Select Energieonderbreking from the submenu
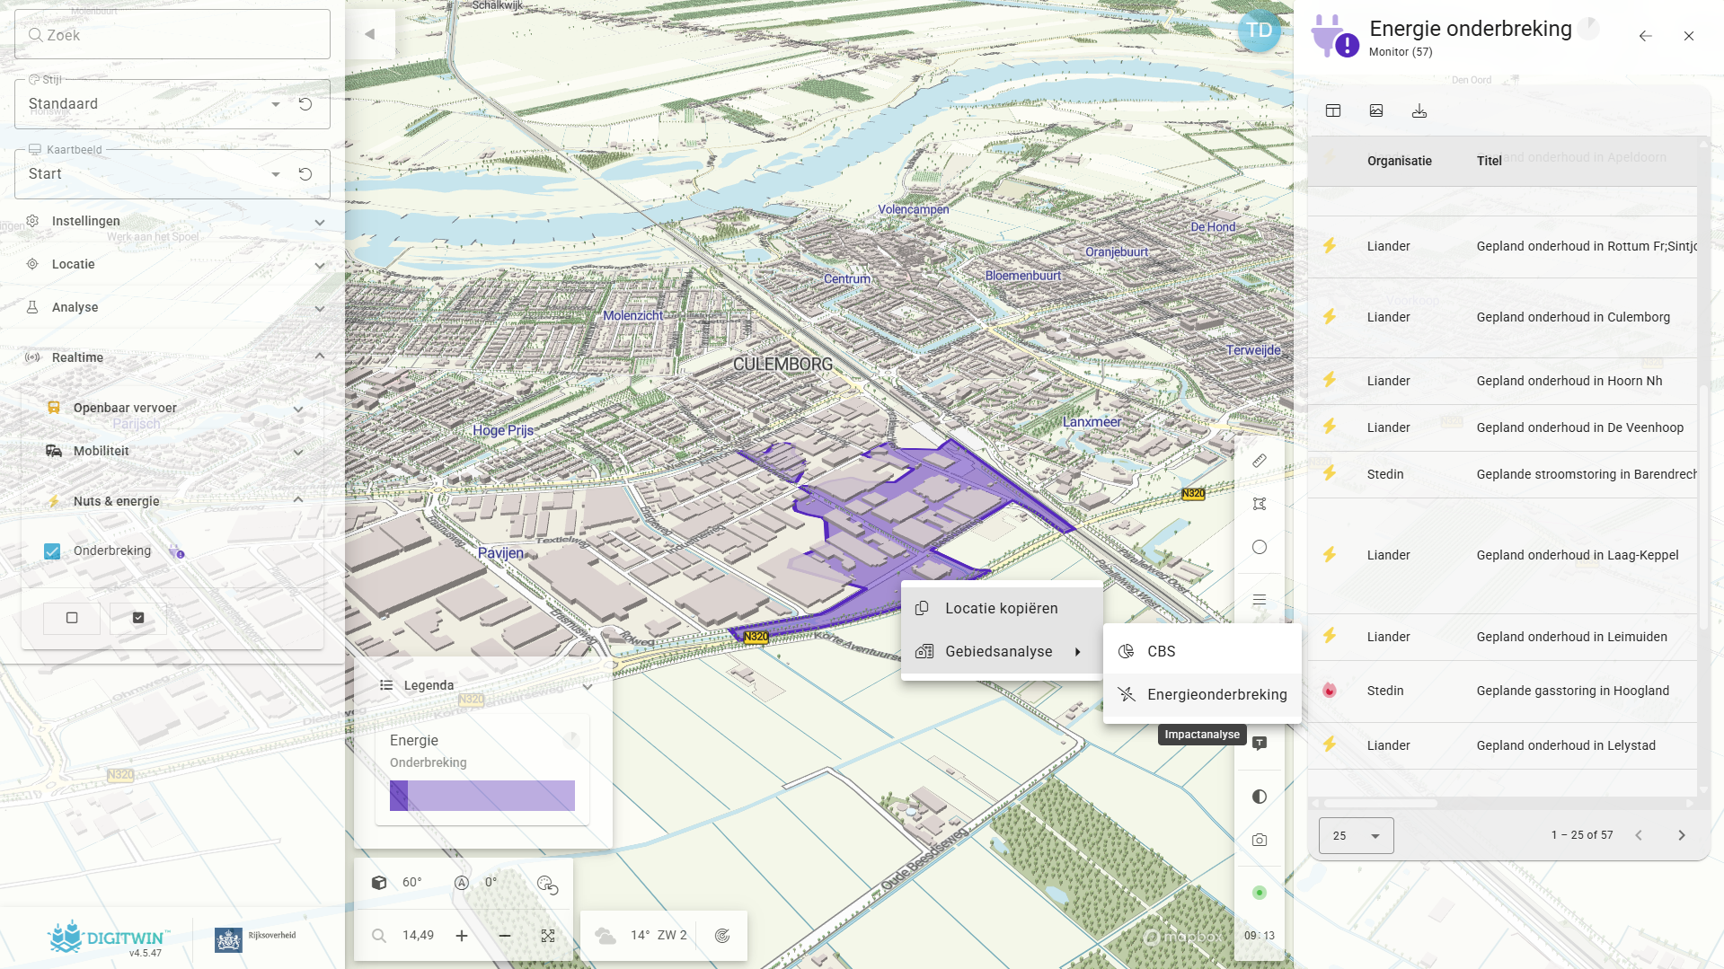This screenshot has width=1724, height=969. [1216, 694]
